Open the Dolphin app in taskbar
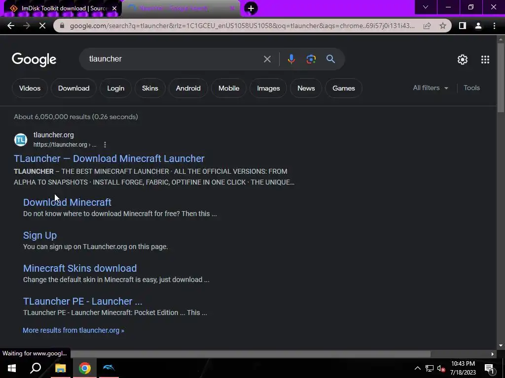Viewport: 505px width, 378px height. point(109,368)
